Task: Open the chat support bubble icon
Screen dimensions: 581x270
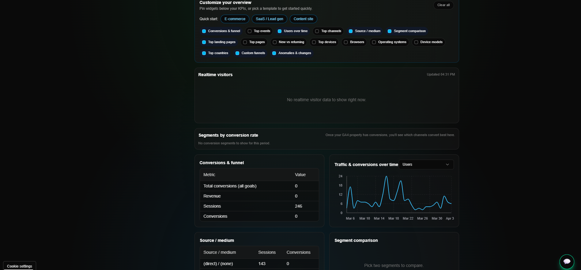Action: [567, 261]
